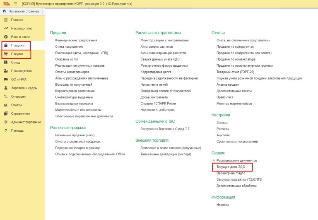Open Акты сверки расчетов
This screenshot has width=318, height=220.
(x=157, y=46)
